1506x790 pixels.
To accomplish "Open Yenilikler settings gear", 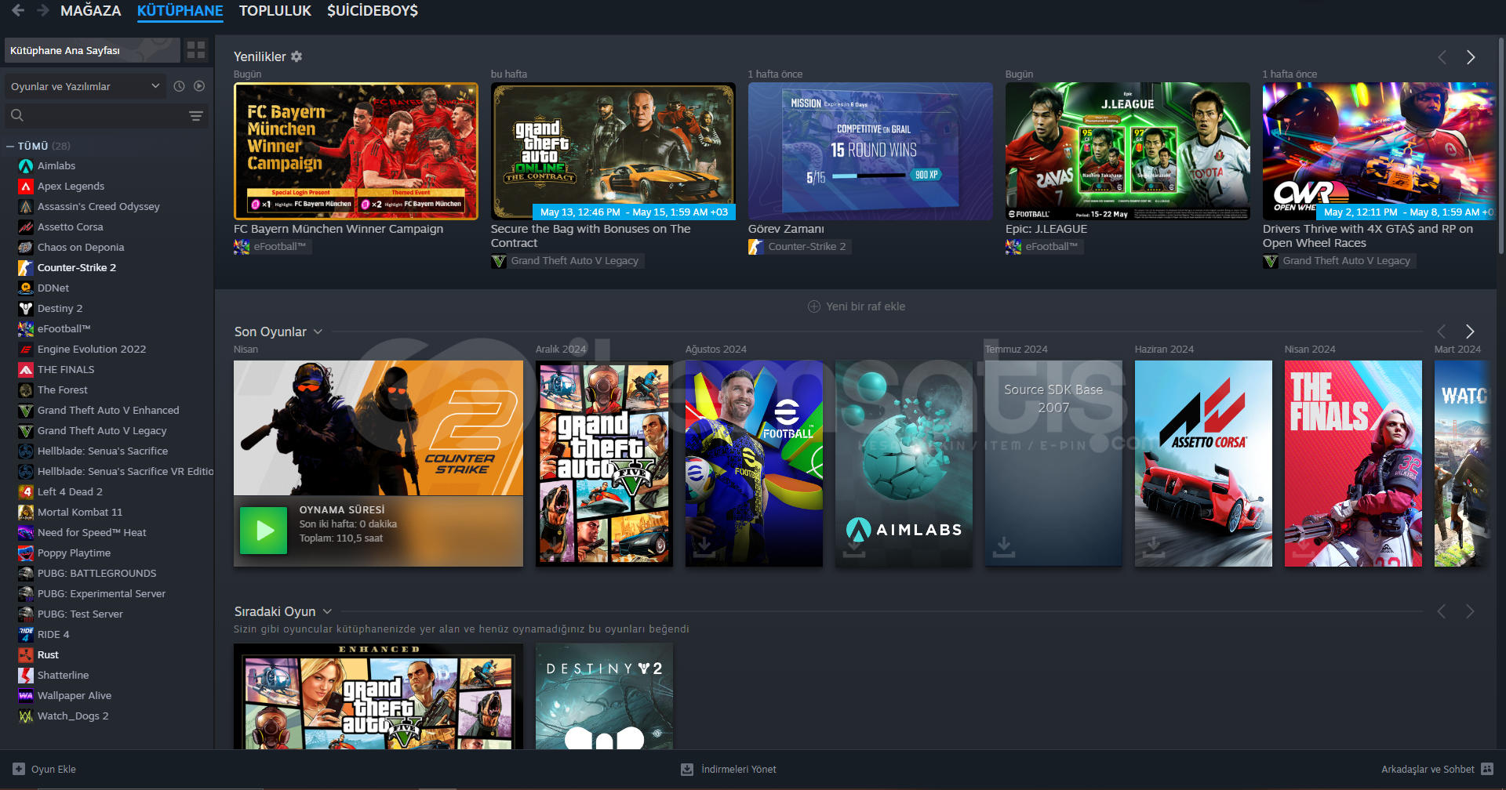I will [x=296, y=56].
